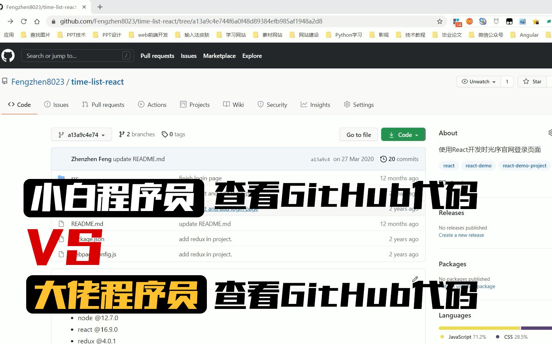Click the browser address bar URL
The height and width of the screenshot is (344, 552).
(191, 21)
